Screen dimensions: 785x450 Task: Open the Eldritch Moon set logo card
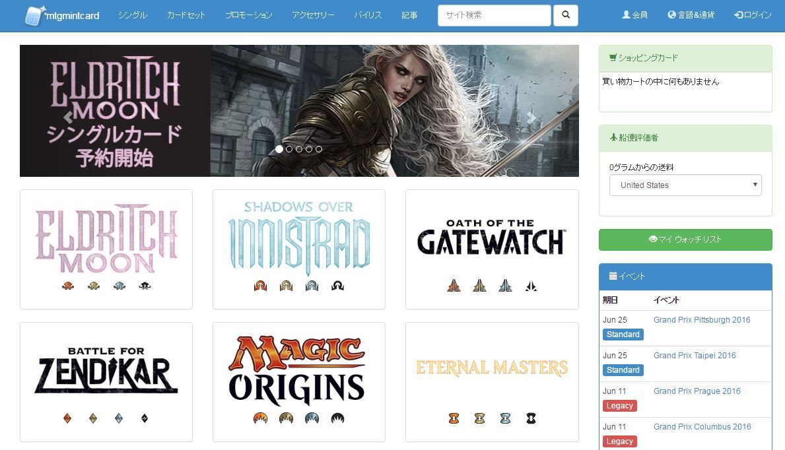tap(106, 239)
